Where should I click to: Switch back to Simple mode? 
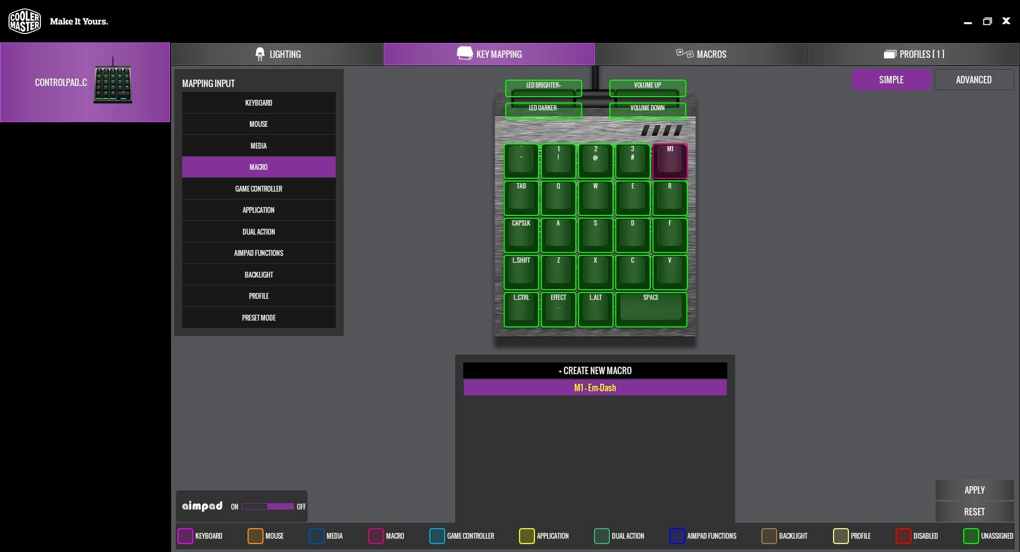coord(891,79)
